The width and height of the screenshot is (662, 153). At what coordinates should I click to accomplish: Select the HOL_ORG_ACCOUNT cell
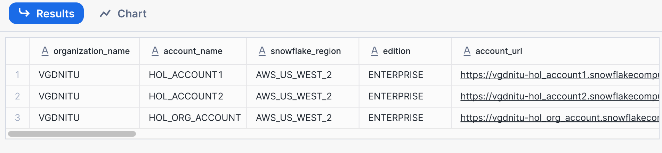click(x=194, y=118)
